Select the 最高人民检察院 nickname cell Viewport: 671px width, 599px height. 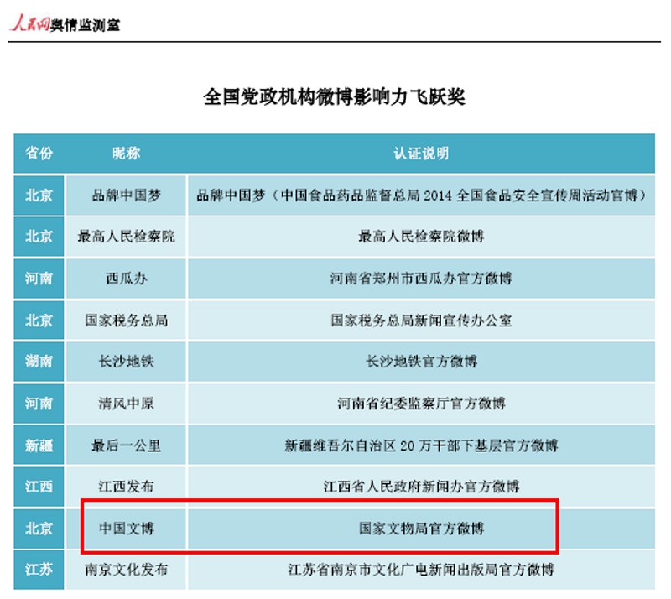pyautogui.click(x=127, y=237)
